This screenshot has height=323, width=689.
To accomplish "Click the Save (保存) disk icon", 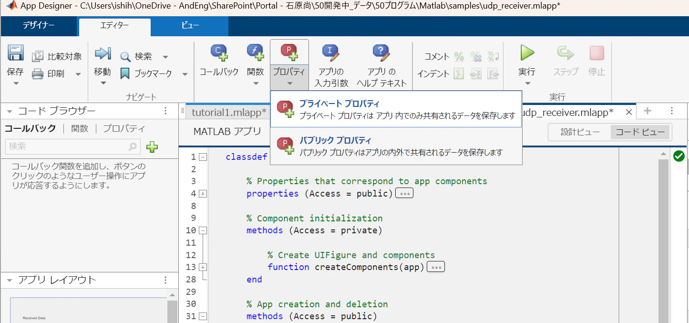I will pyautogui.click(x=15, y=53).
